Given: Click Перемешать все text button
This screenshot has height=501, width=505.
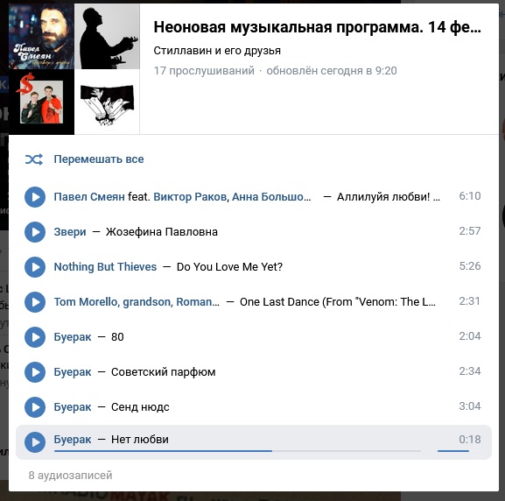Looking at the screenshot, I should tap(99, 159).
